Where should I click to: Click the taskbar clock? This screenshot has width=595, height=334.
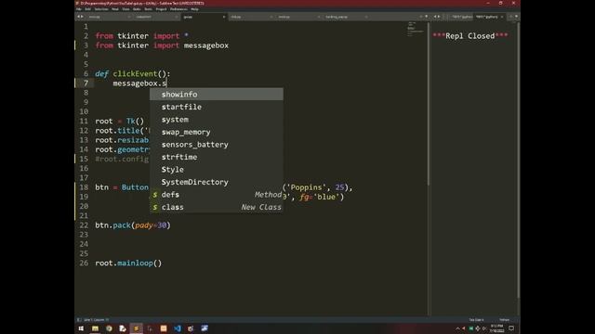pyautogui.click(x=496, y=328)
